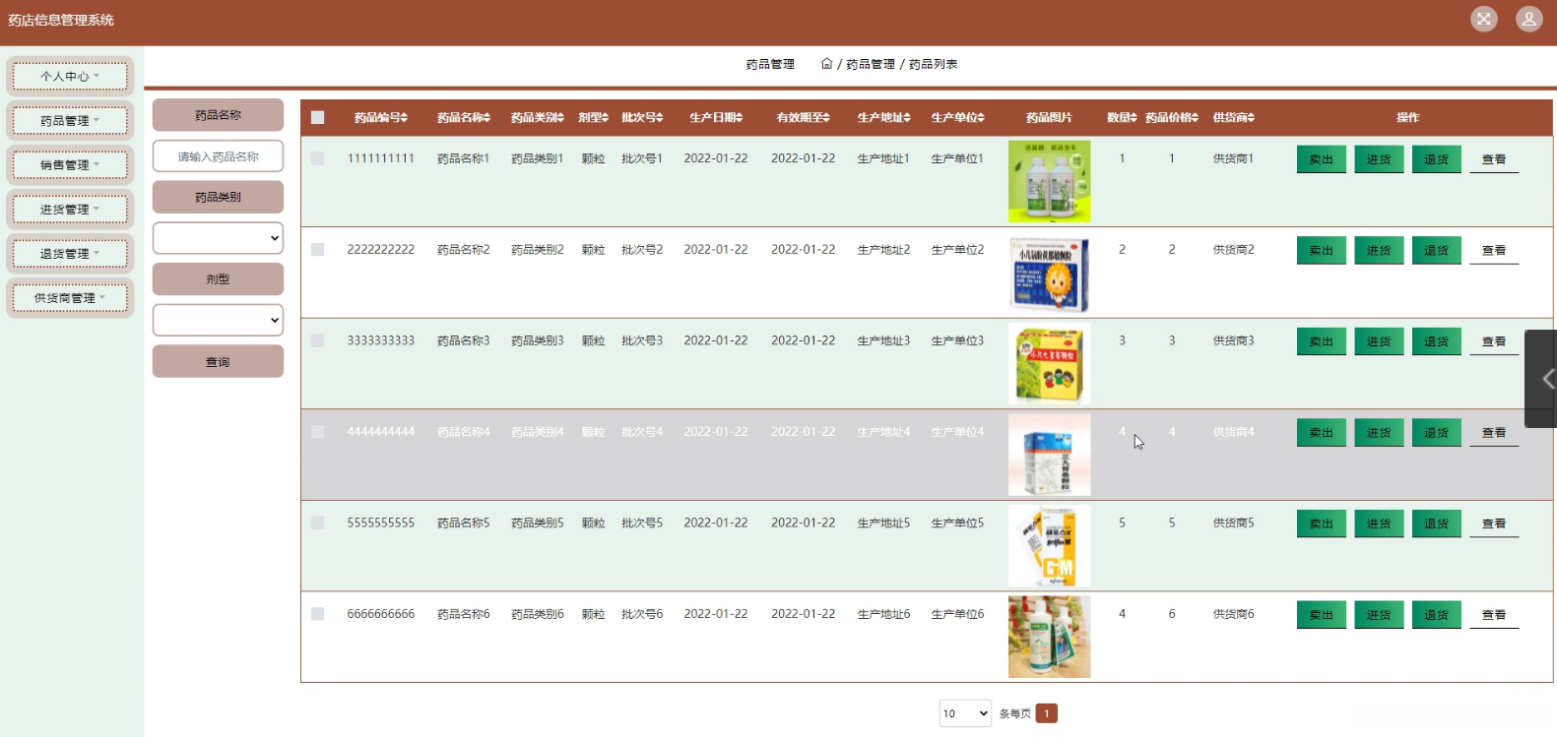Select the 药品类别1 cell
Viewport: 1557px width, 737px height.
(x=538, y=157)
